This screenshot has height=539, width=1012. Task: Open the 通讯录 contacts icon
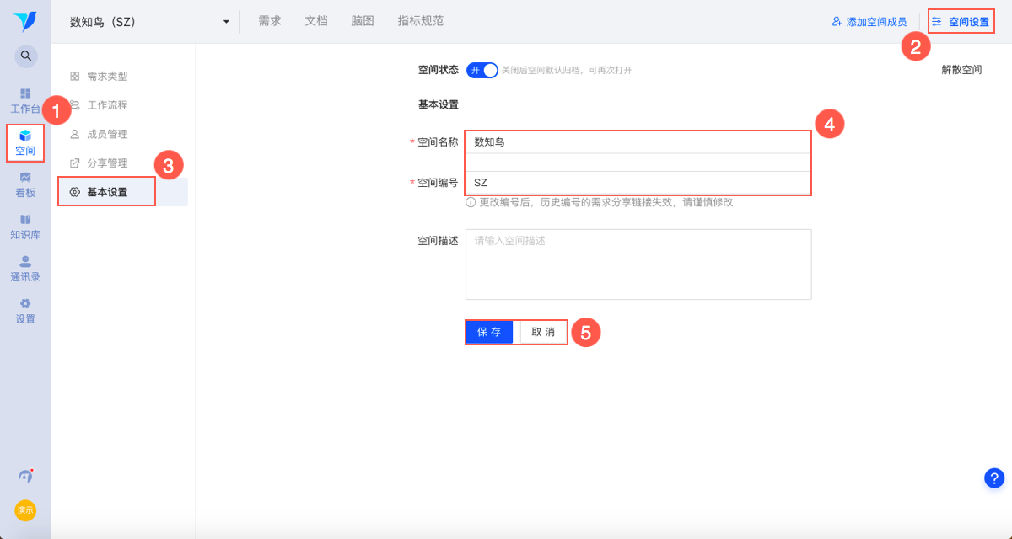(25, 262)
